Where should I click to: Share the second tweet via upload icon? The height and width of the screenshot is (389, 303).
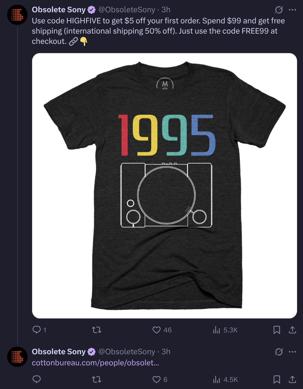click(x=292, y=379)
